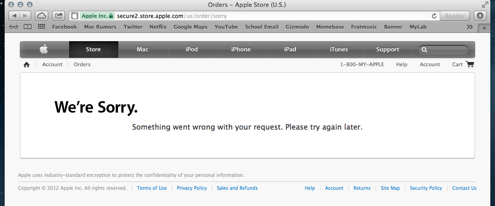Open Reading List glasses icon
The image size is (495, 206).
[14, 27]
